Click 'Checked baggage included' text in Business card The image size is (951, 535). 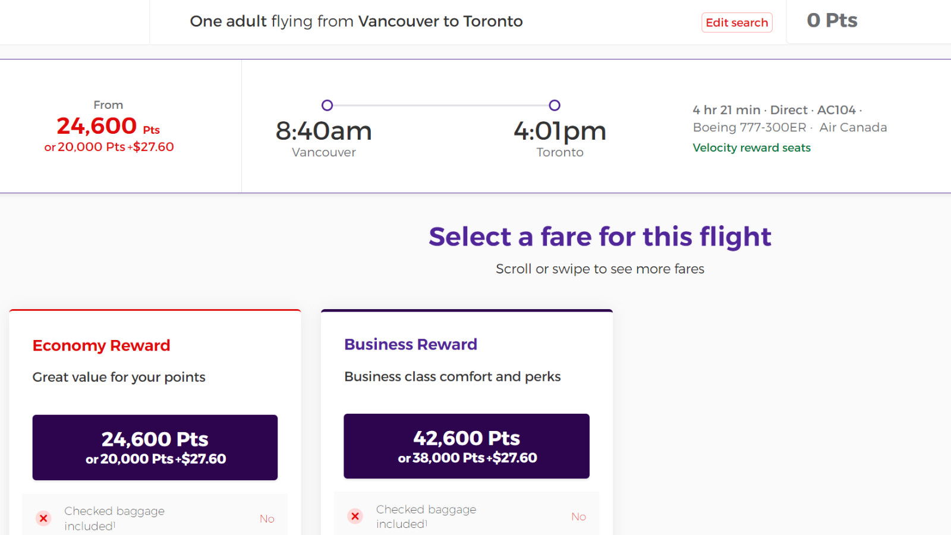tap(426, 516)
